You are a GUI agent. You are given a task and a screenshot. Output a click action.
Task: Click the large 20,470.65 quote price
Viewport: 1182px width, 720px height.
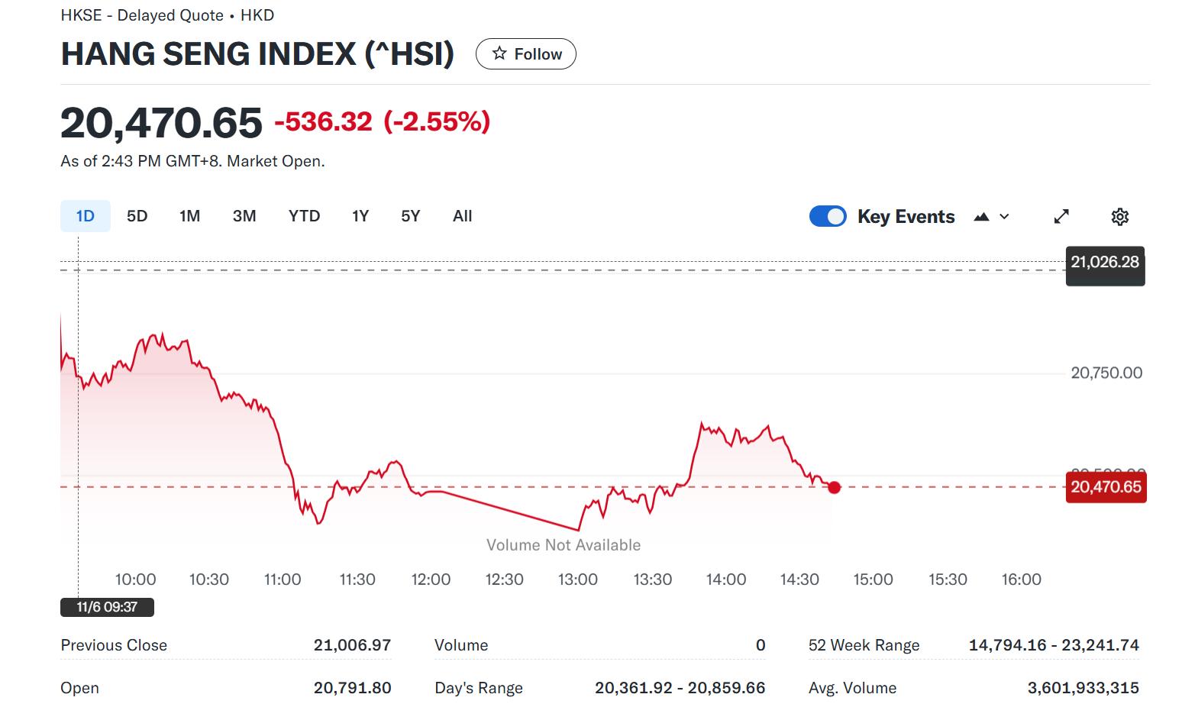pos(161,123)
